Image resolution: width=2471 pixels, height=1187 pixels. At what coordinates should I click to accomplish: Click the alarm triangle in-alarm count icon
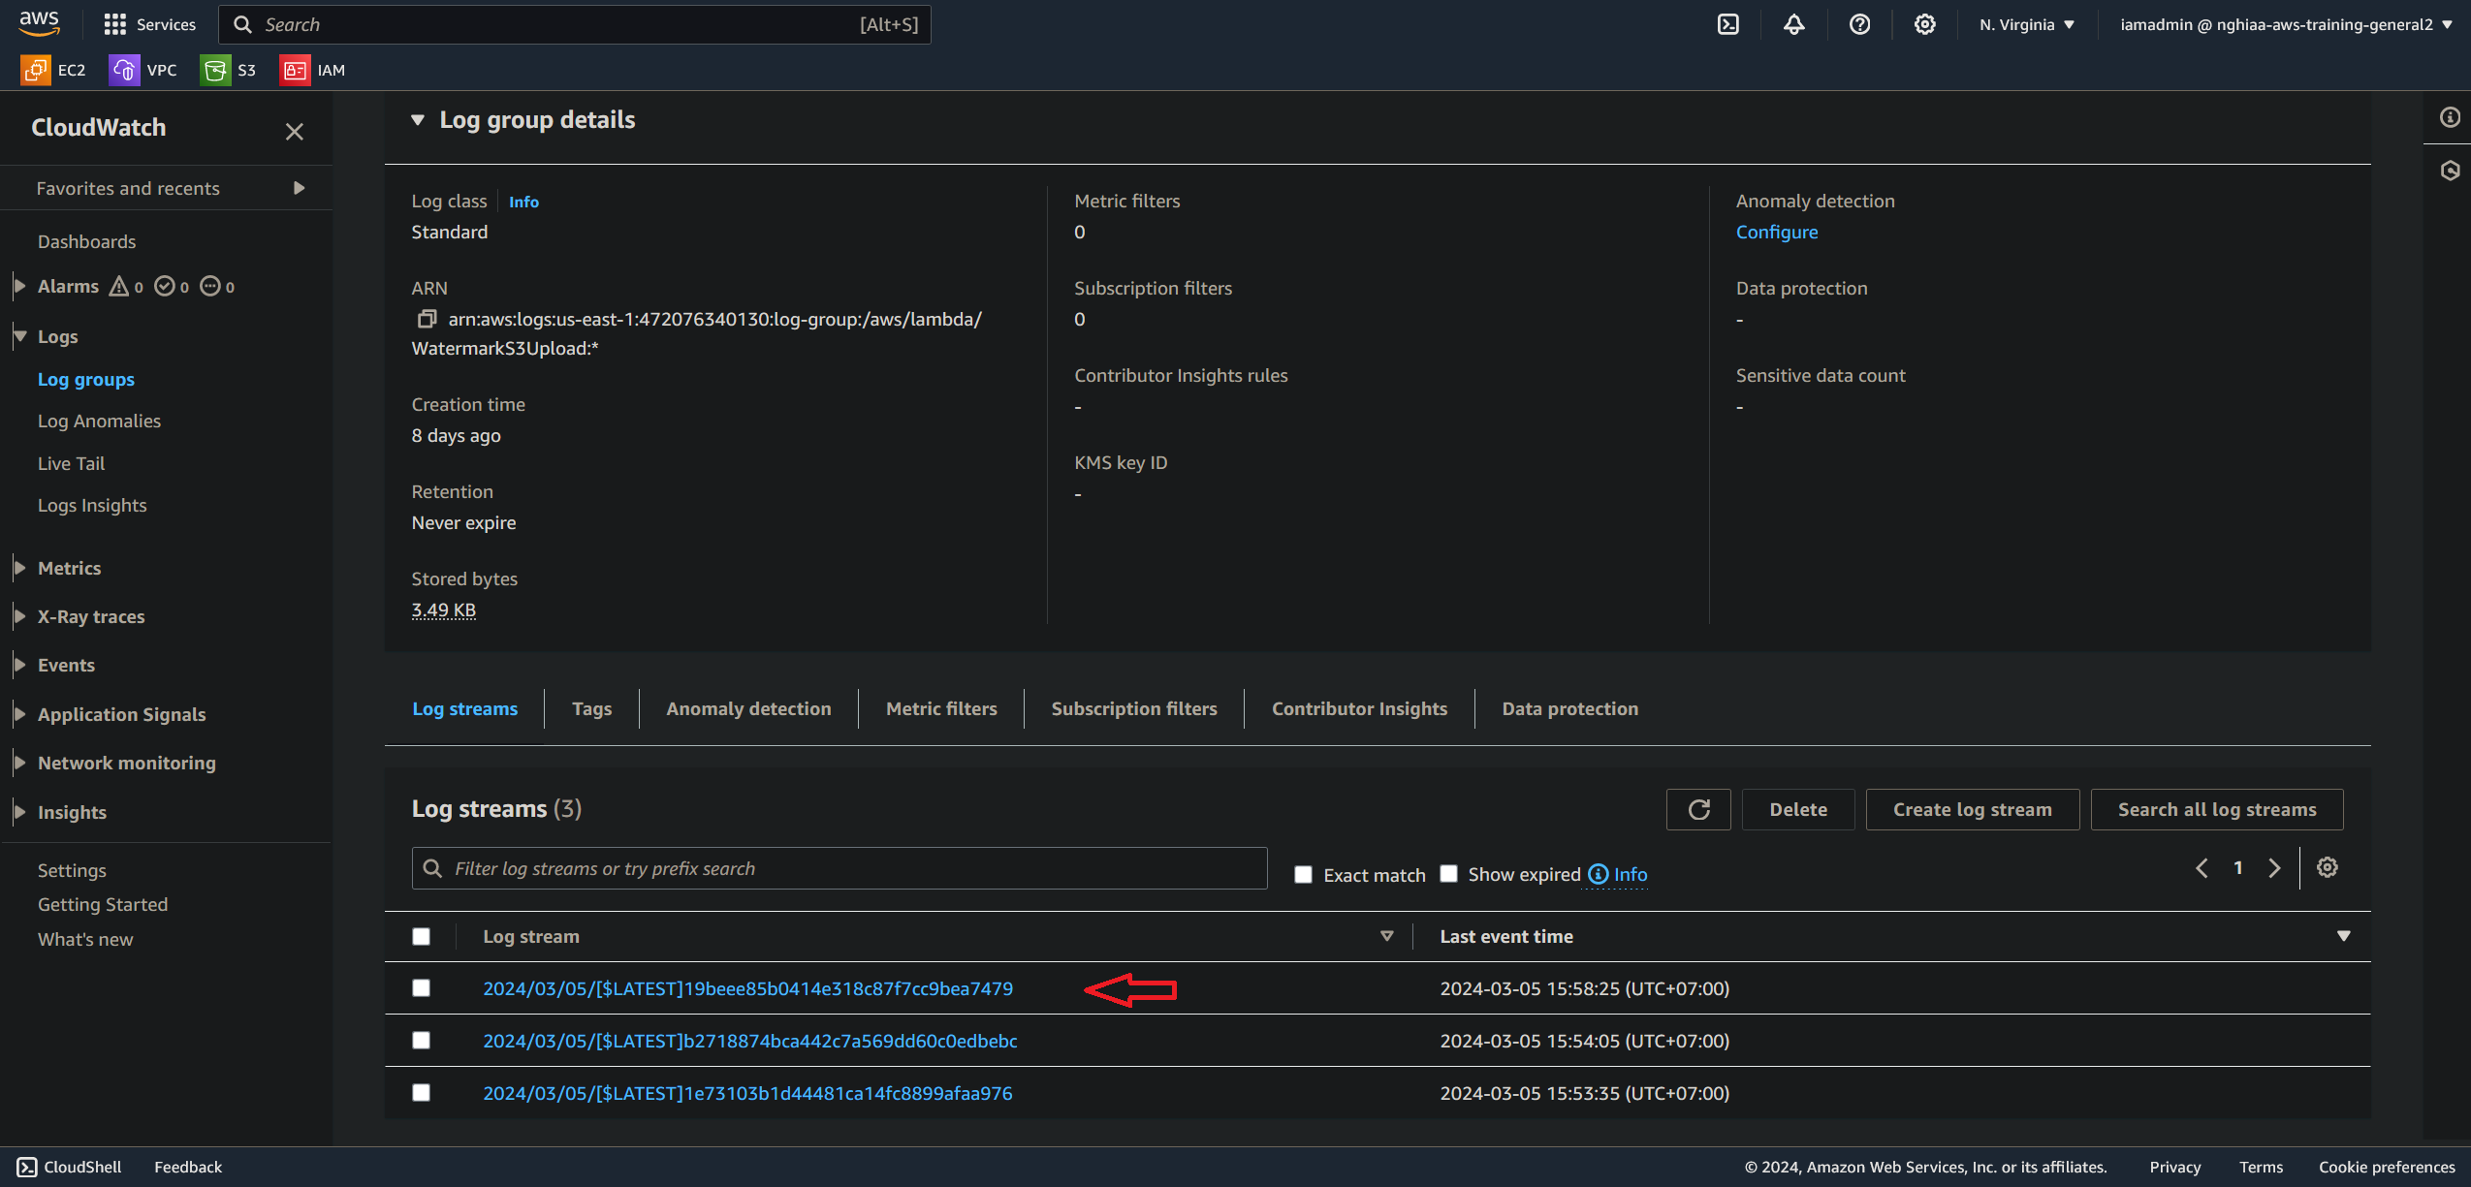click(x=118, y=286)
